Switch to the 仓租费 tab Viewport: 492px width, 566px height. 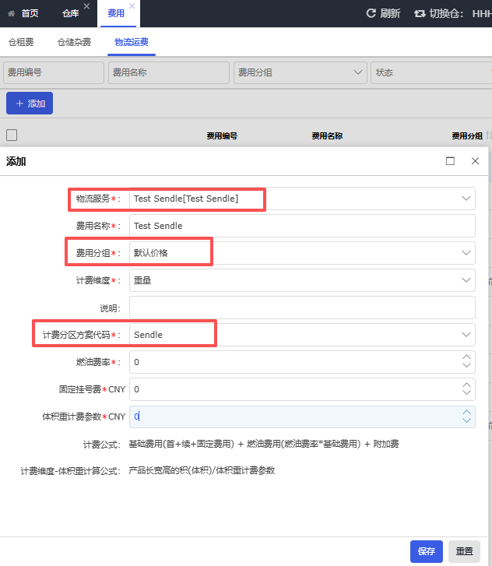coord(21,42)
